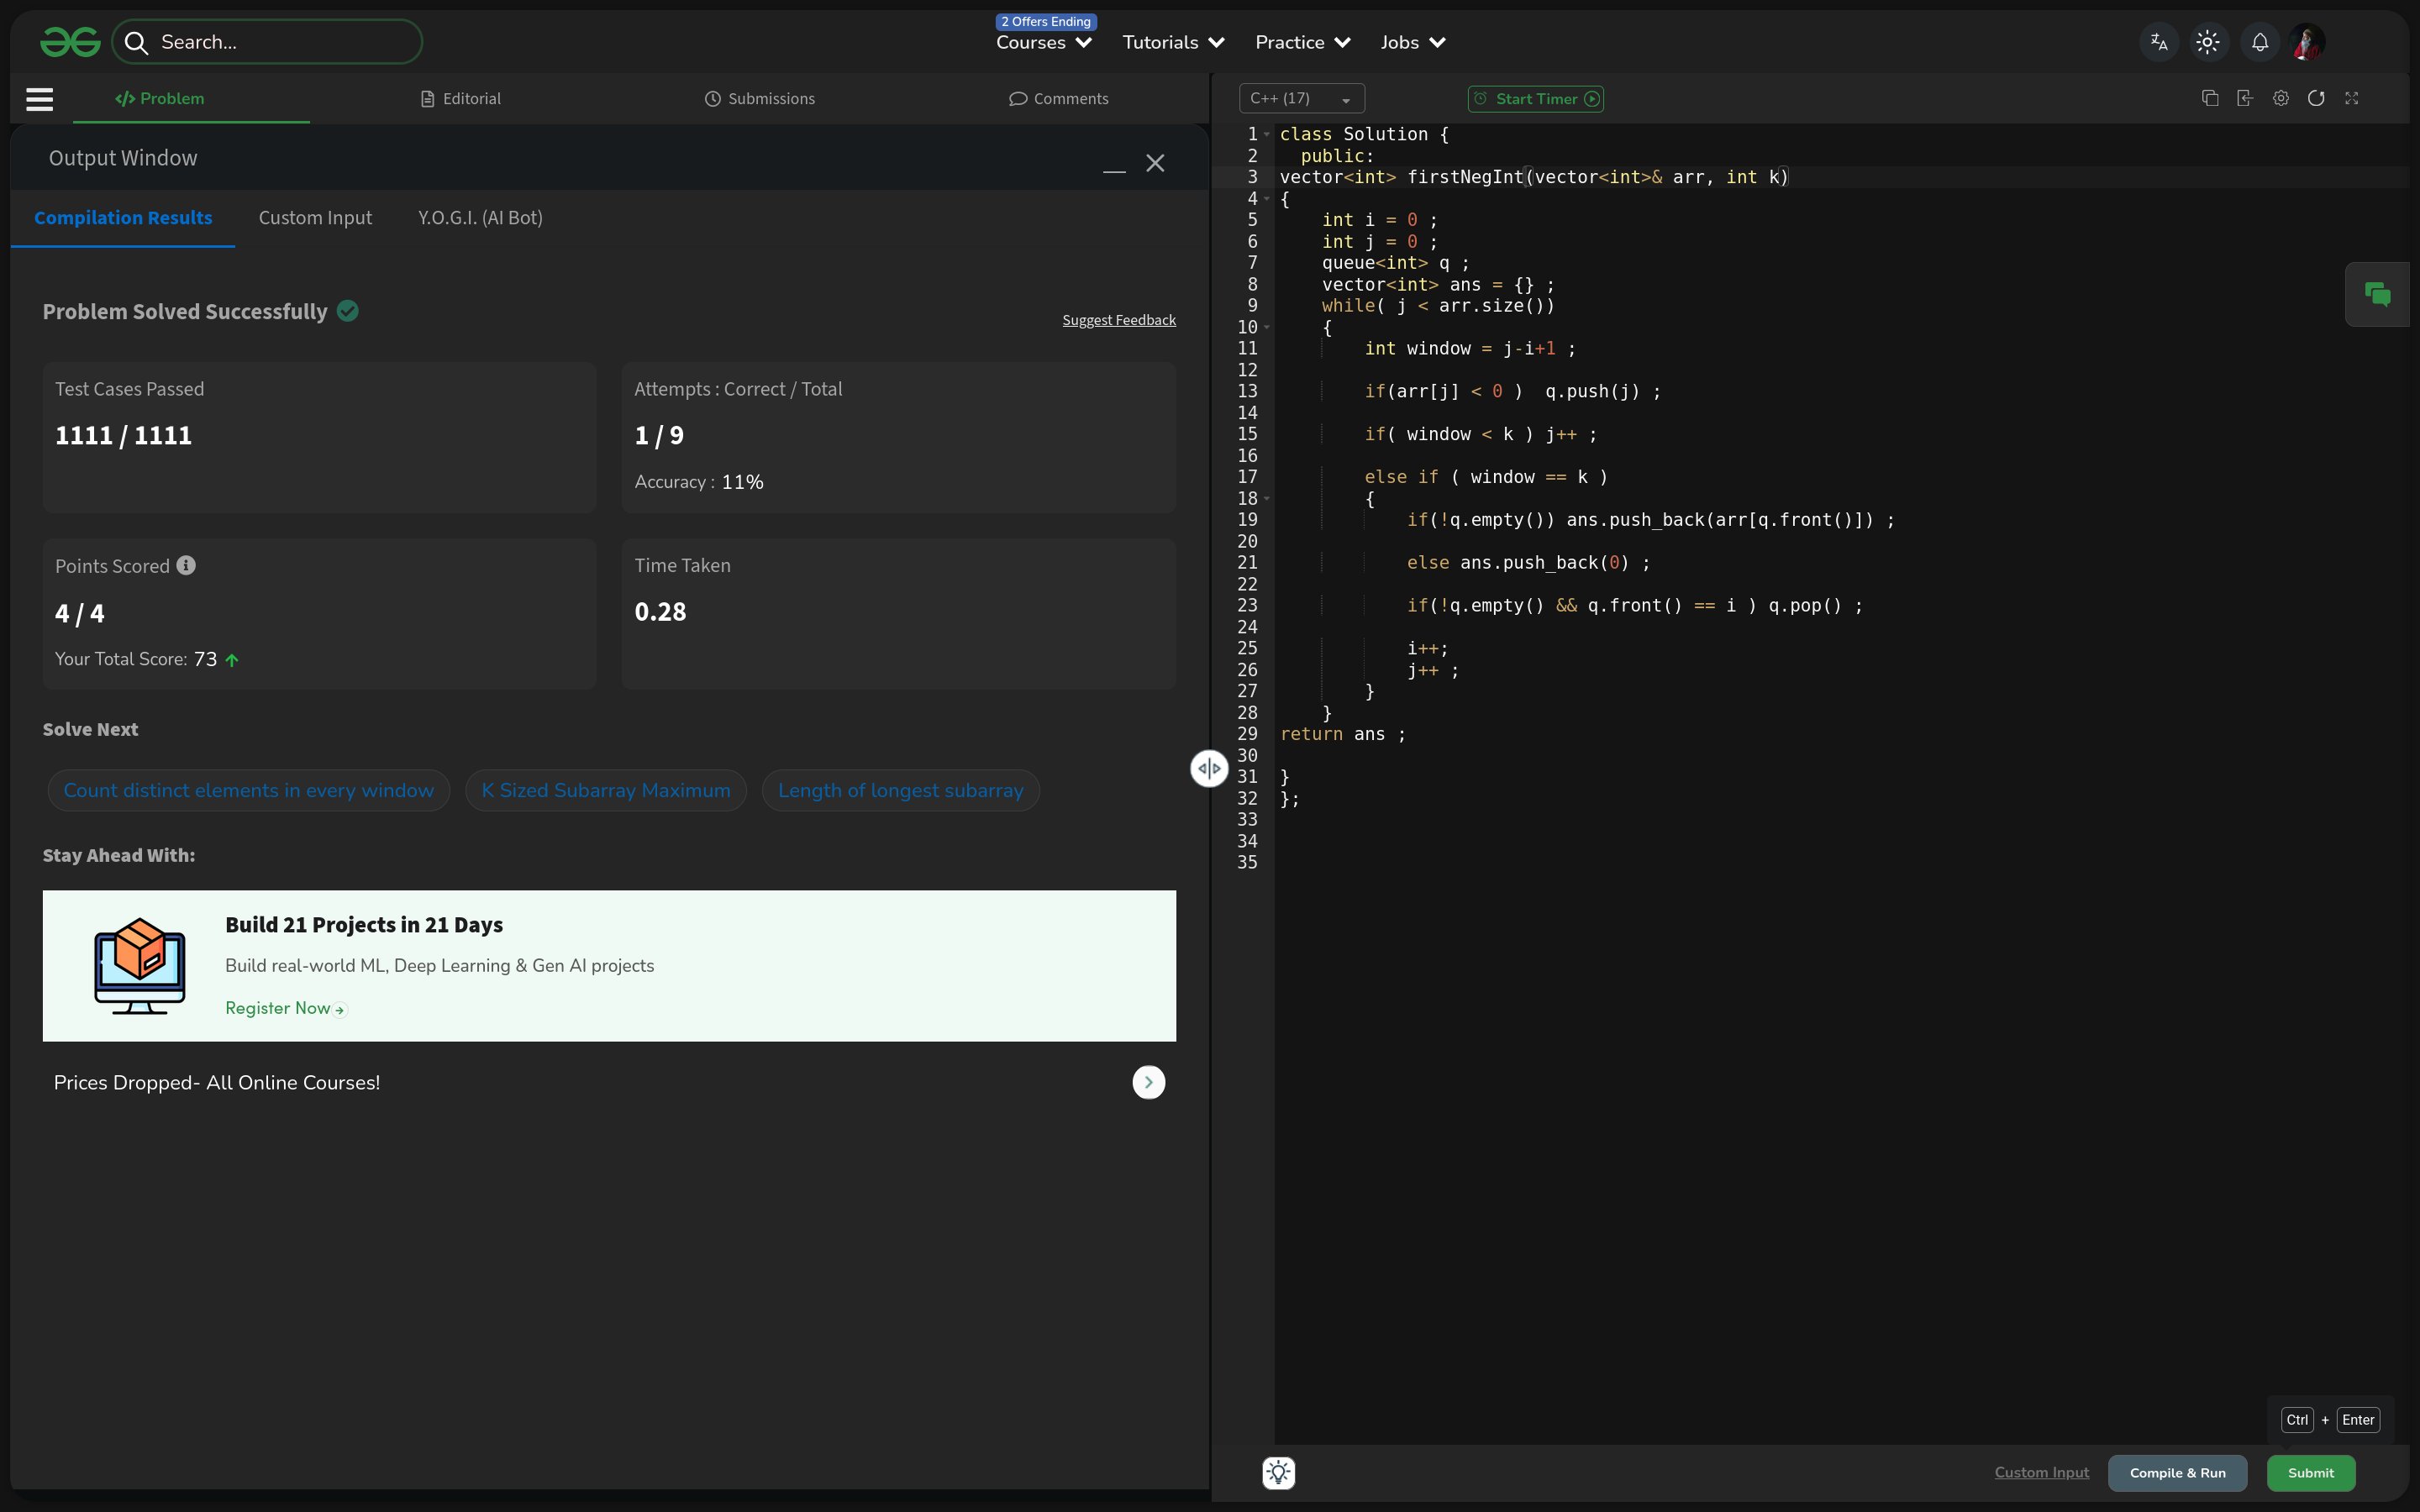Switch to the Custom Input tab

point(315,218)
